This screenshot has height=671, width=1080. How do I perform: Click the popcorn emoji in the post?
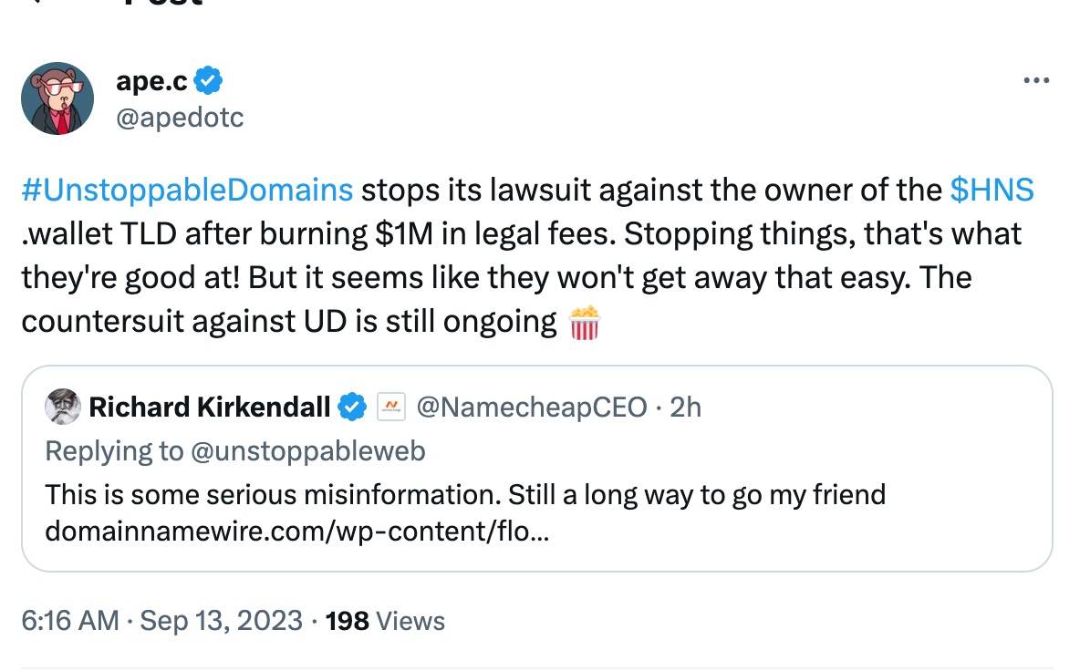click(584, 324)
